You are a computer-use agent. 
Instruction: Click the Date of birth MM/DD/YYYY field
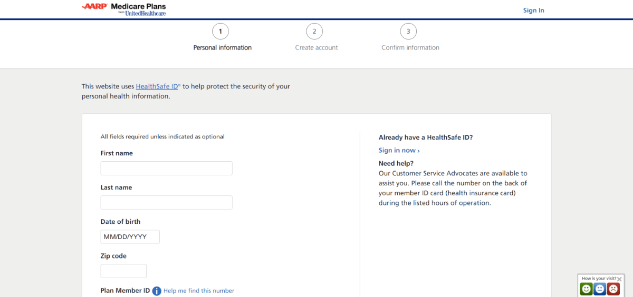pyautogui.click(x=130, y=236)
